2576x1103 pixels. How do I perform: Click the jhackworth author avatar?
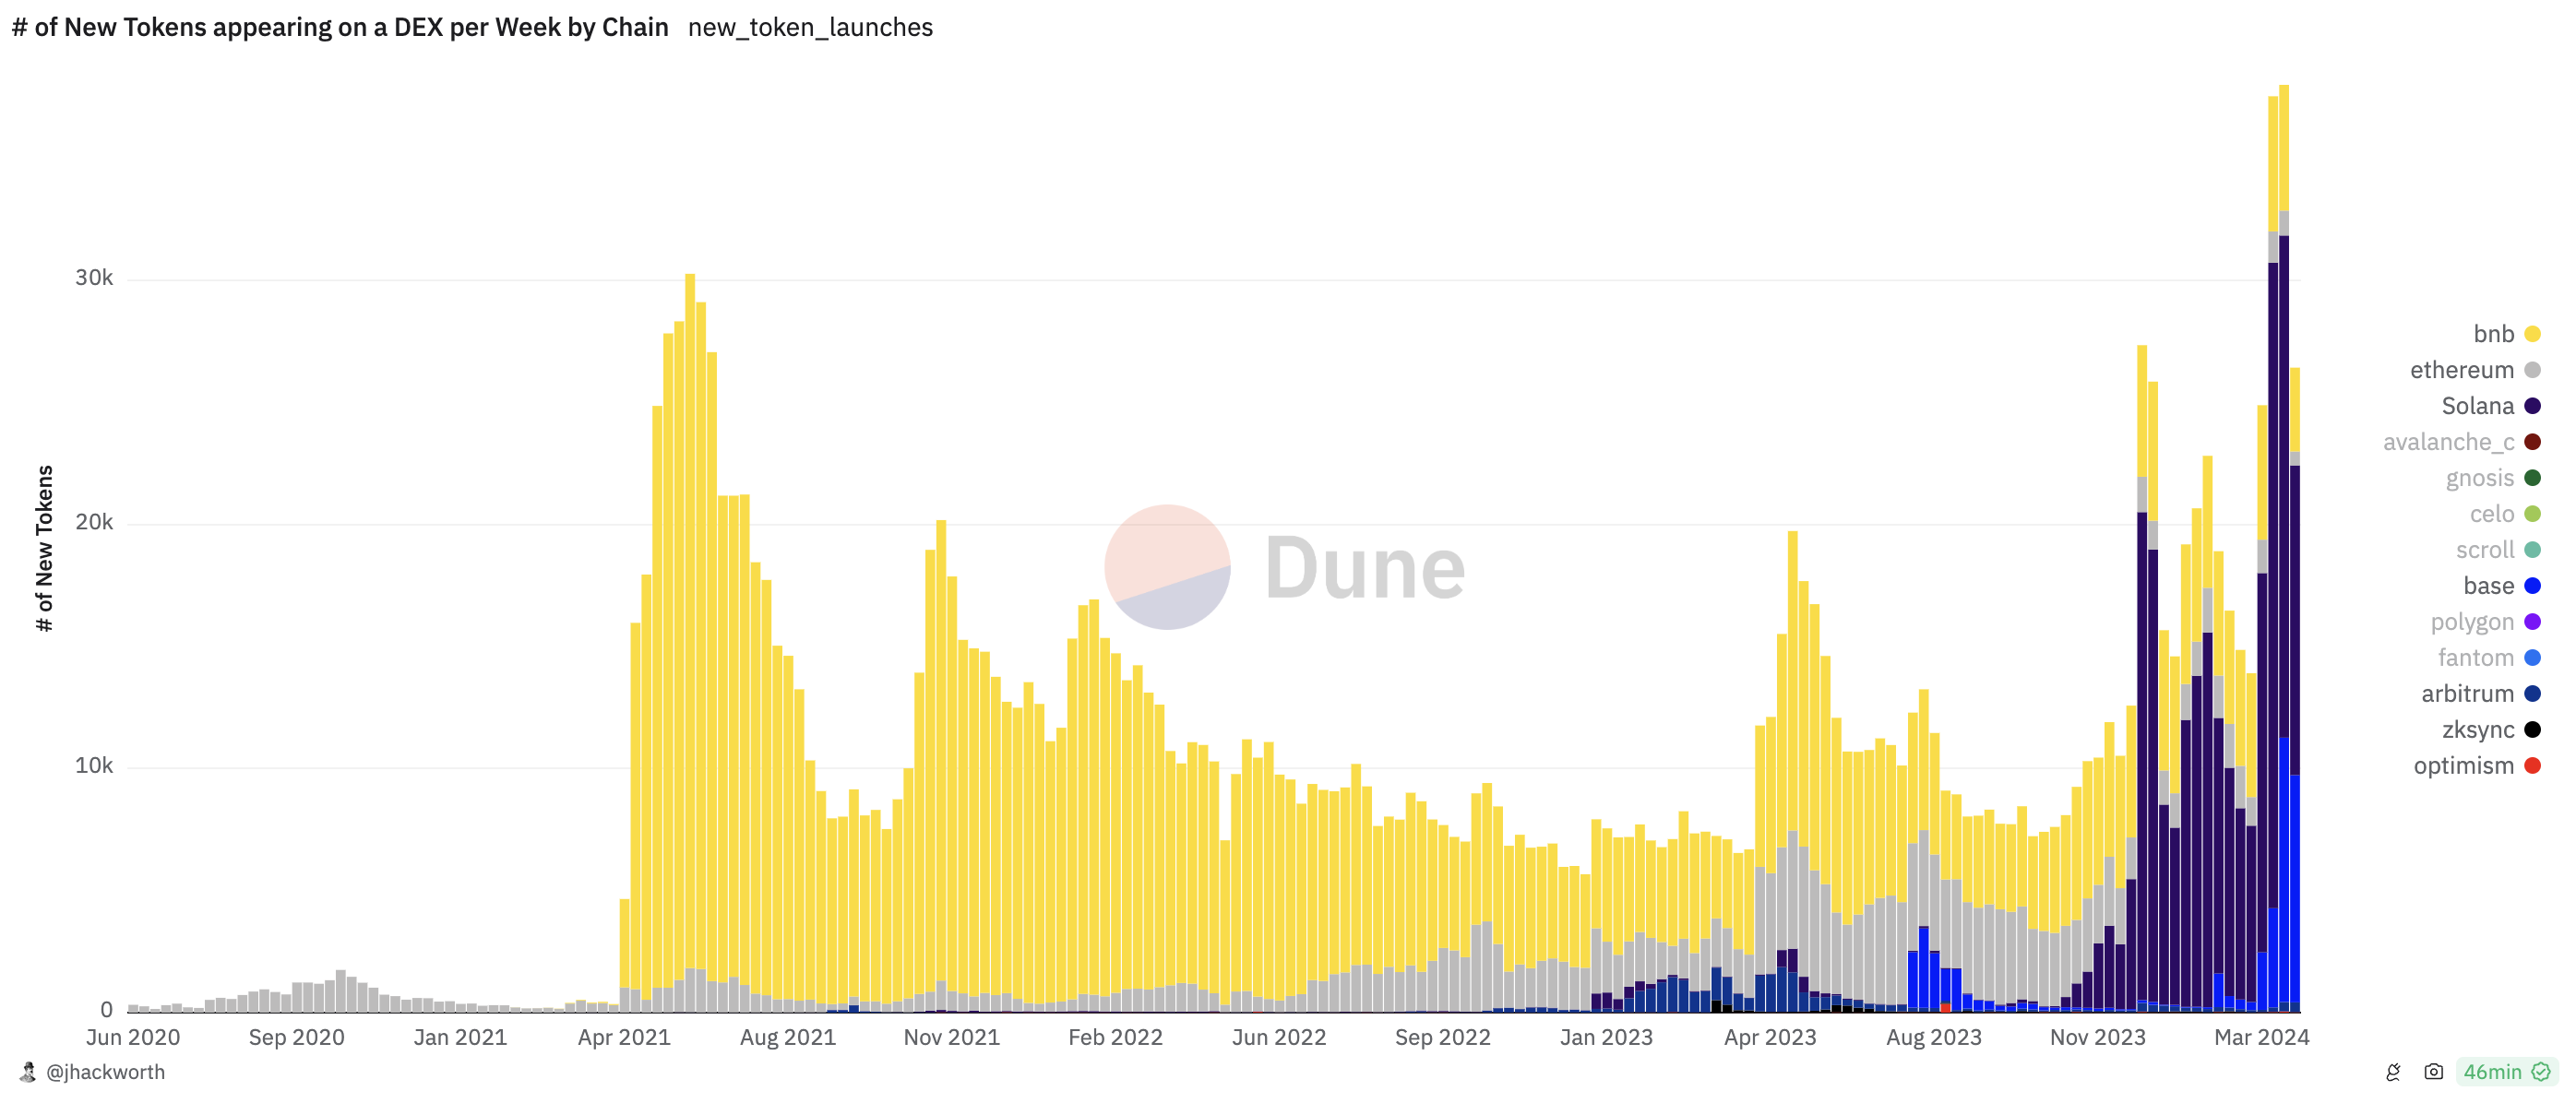point(28,1072)
